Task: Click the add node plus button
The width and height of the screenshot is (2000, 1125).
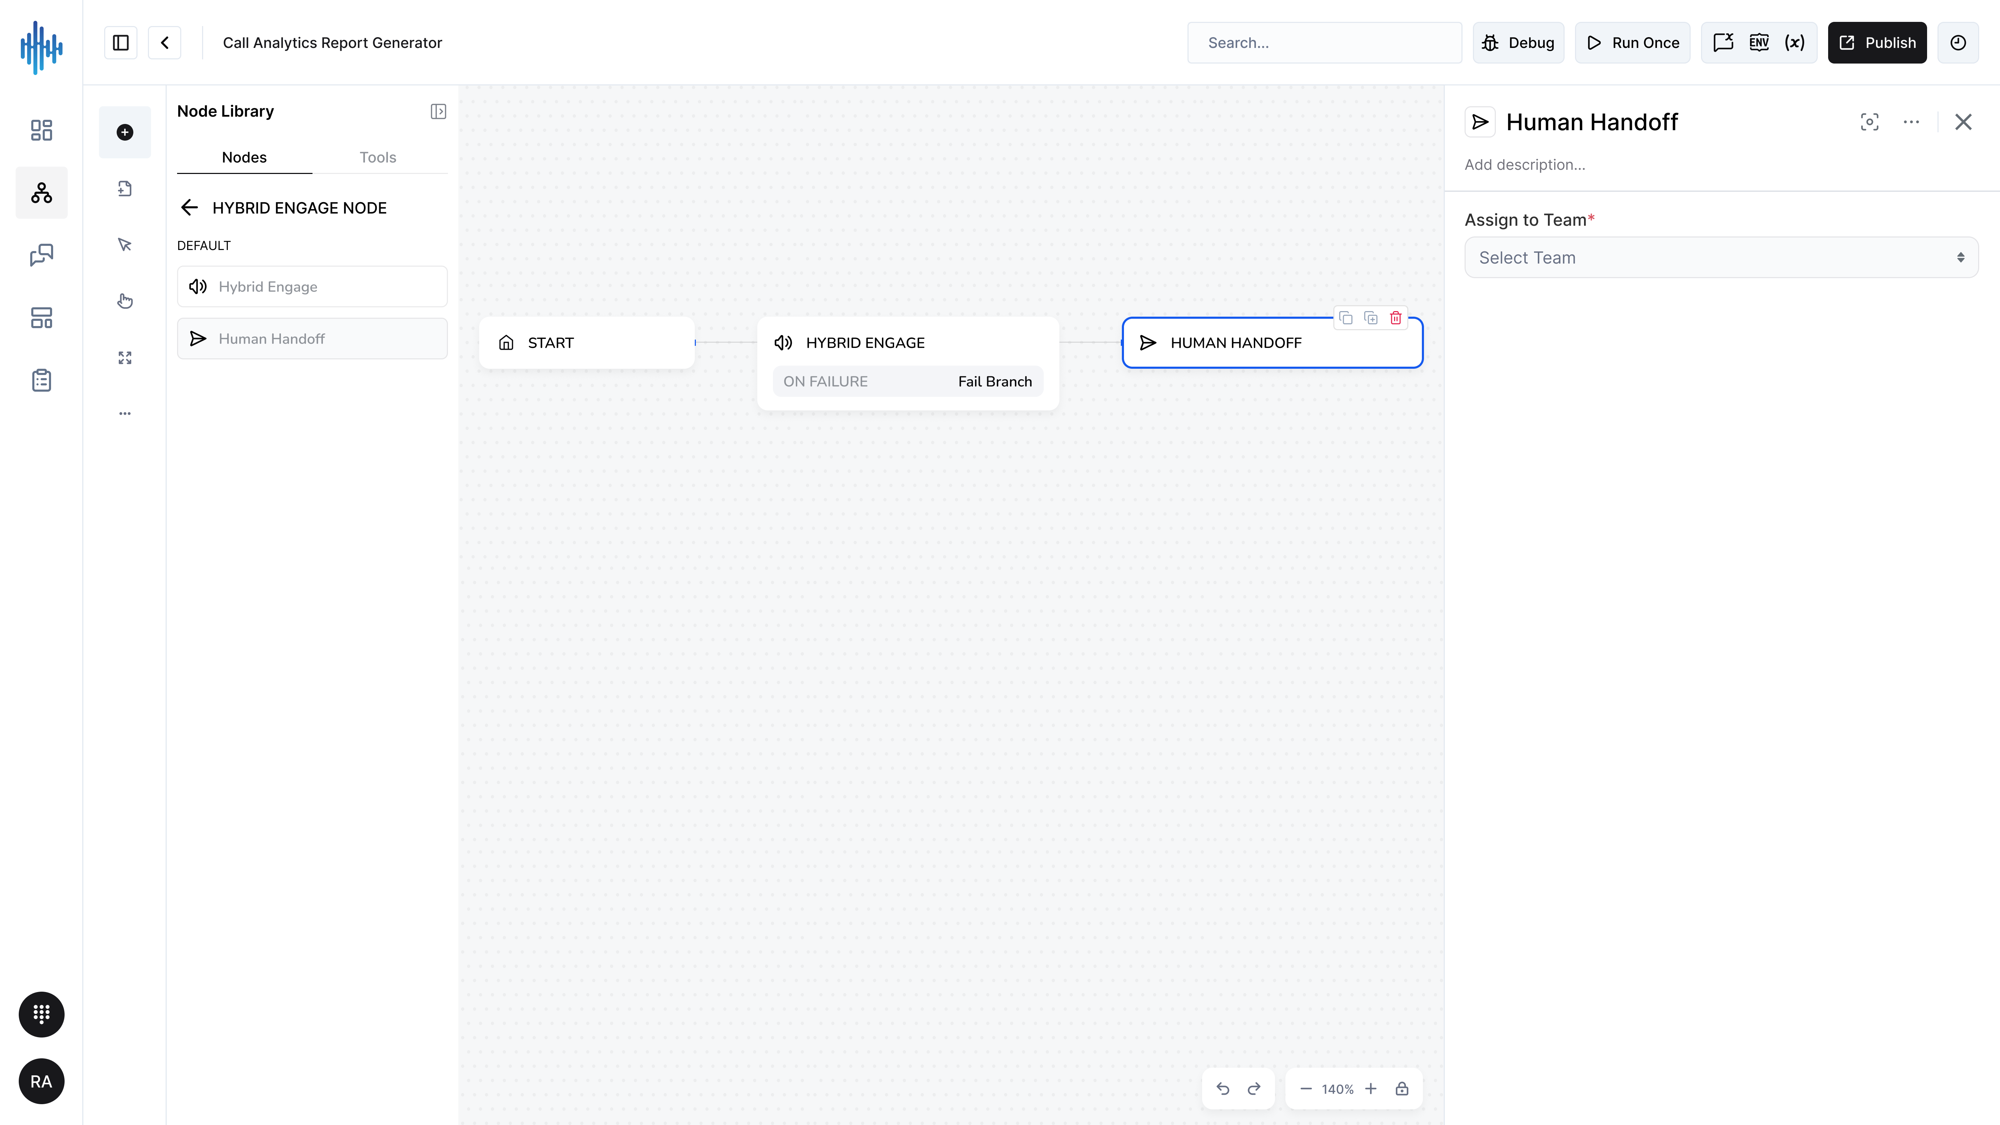Action: 125,132
